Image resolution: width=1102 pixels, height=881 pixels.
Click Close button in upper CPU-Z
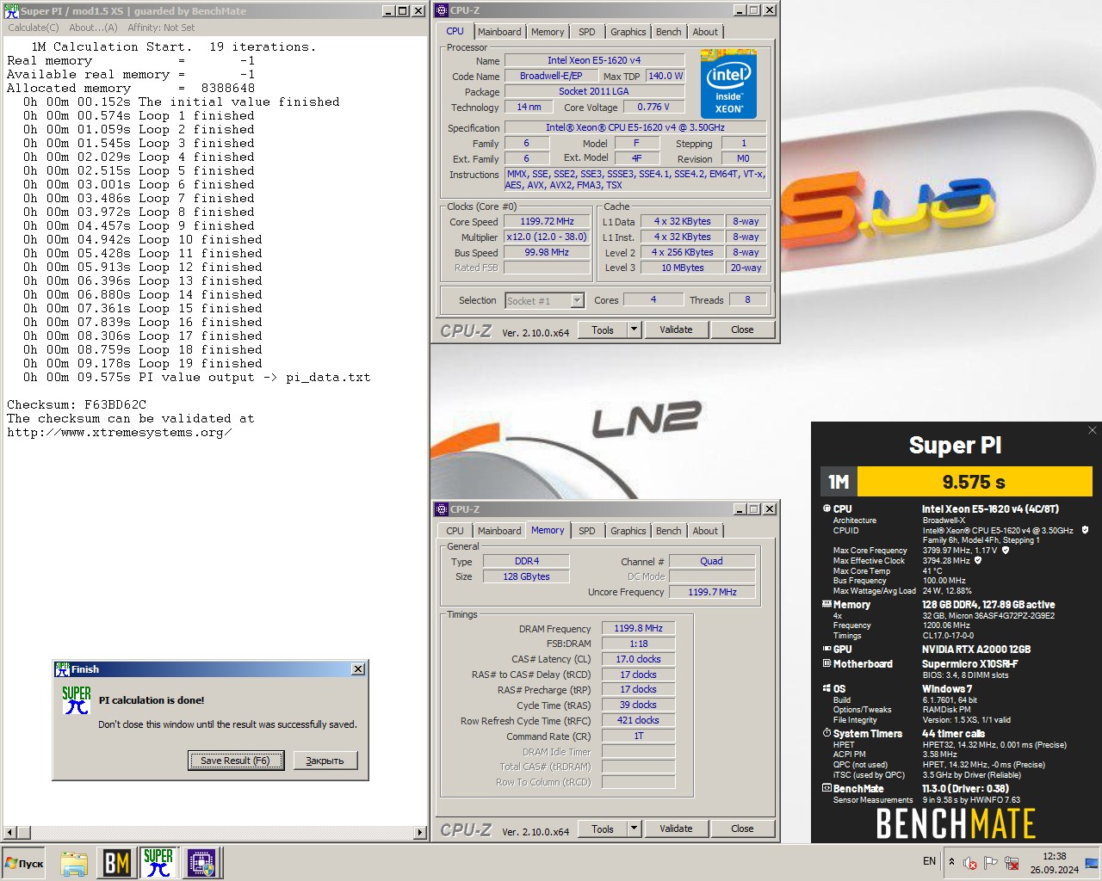click(x=742, y=330)
